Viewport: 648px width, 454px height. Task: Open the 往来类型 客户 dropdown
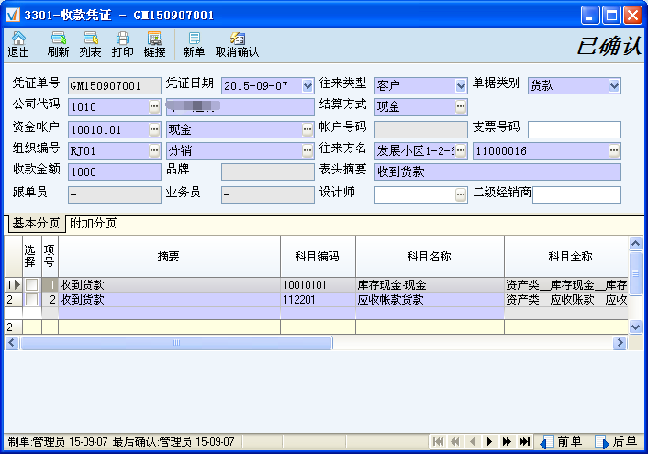(461, 86)
